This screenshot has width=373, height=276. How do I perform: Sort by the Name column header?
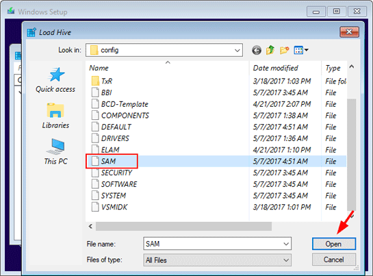tap(99, 68)
